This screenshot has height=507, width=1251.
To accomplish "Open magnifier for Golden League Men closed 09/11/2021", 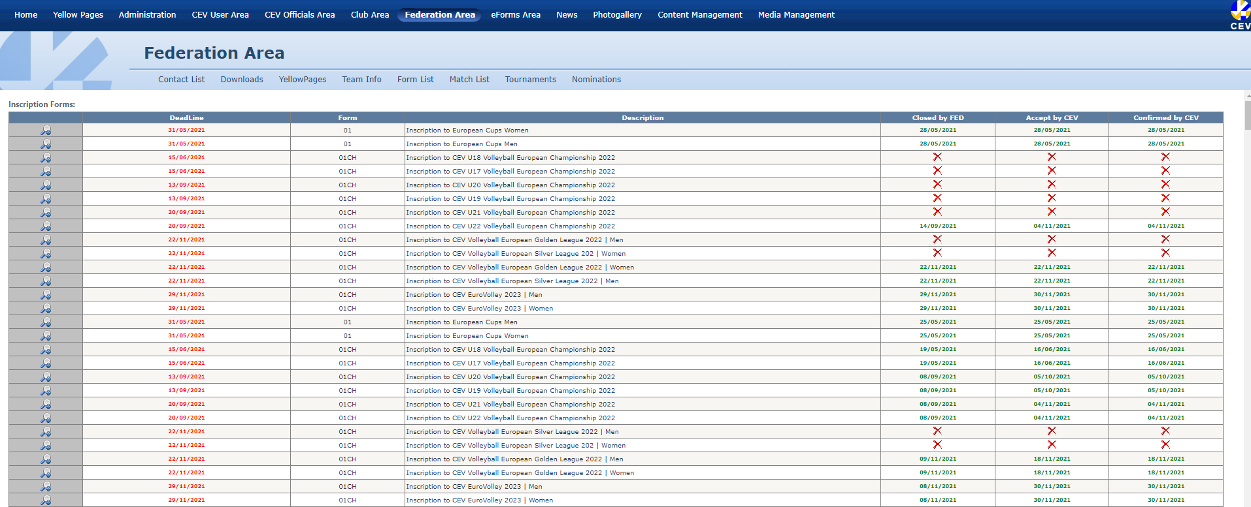I will [46, 459].
